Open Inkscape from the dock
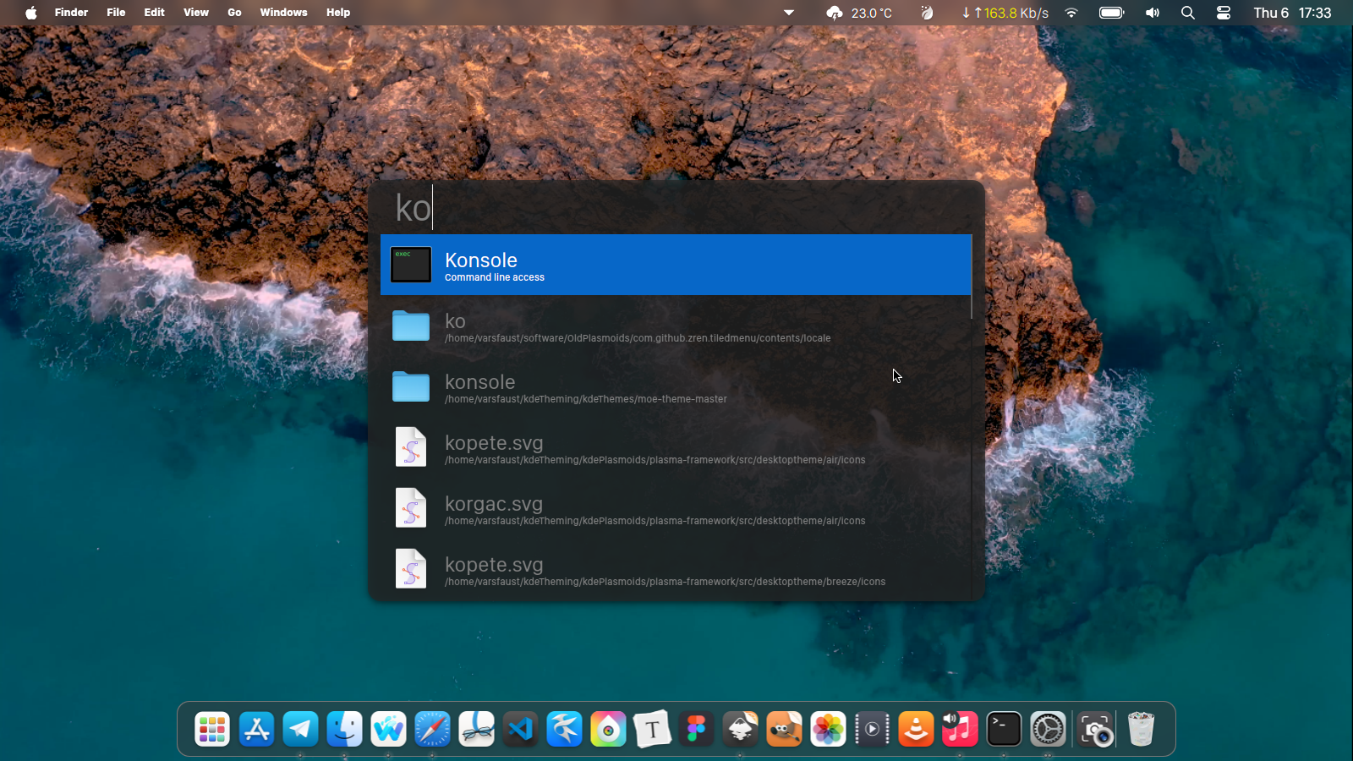The height and width of the screenshot is (761, 1353). (740, 729)
